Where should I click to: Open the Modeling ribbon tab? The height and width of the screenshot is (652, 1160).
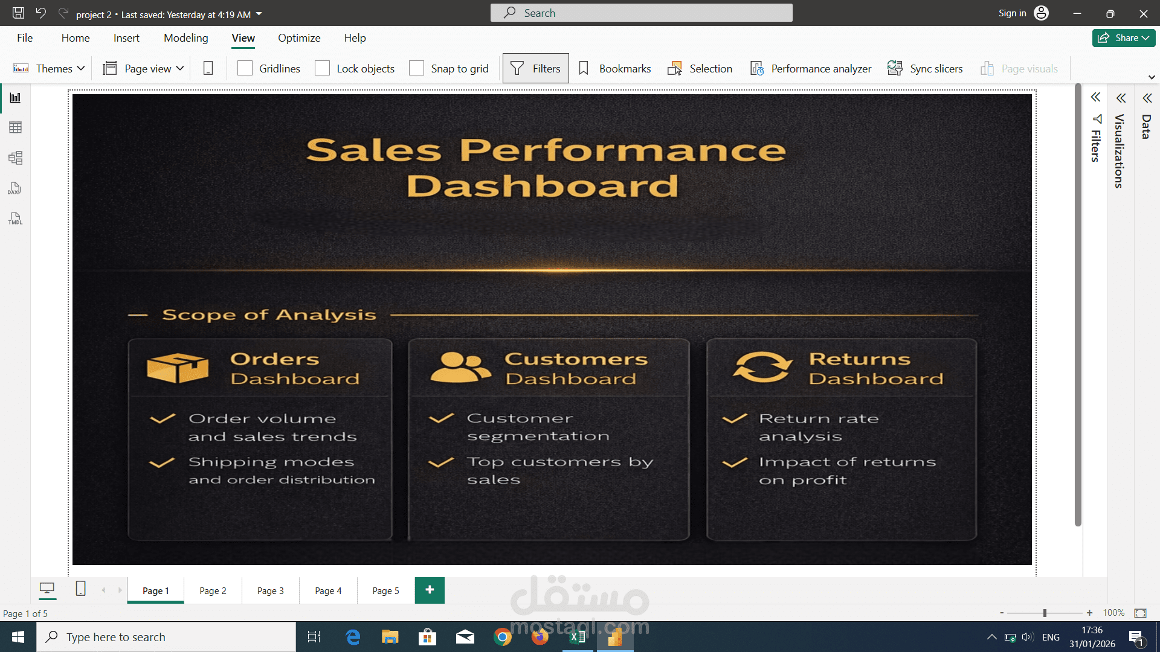[x=185, y=38]
